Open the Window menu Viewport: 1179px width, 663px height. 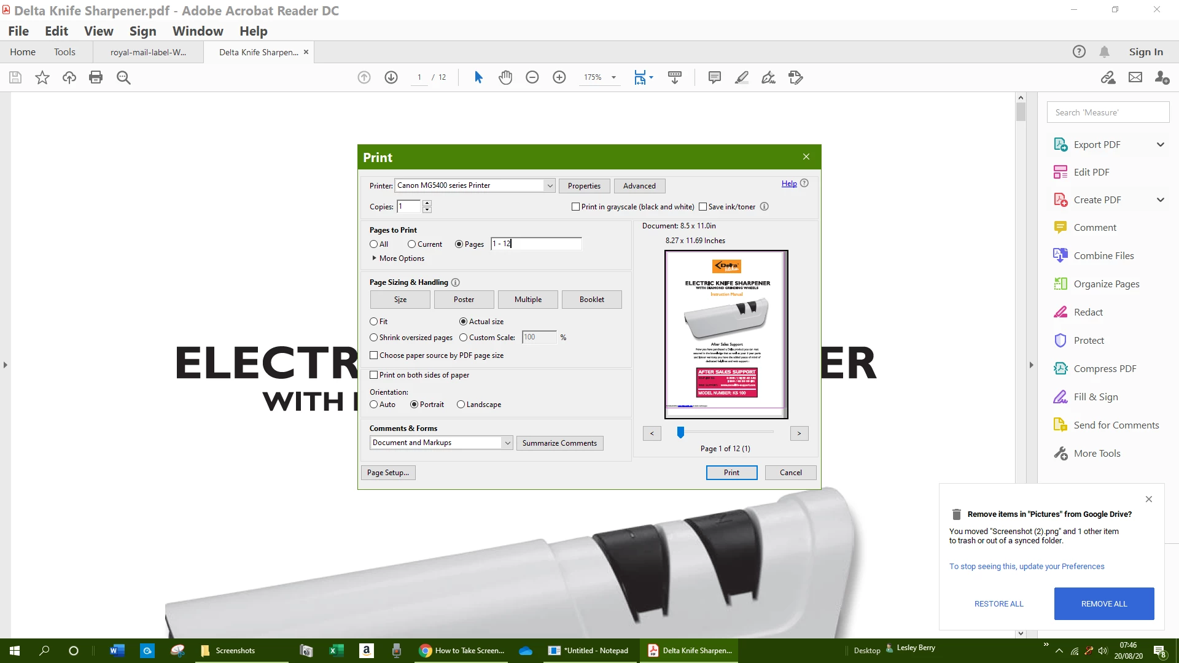pyautogui.click(x=198, y=31)
